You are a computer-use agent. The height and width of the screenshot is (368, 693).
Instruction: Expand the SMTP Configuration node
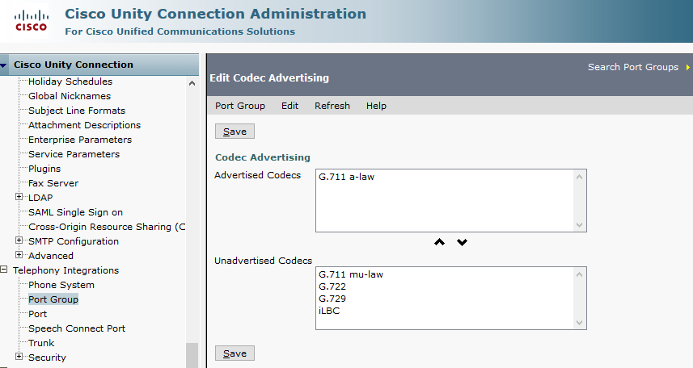pos(19,240)
